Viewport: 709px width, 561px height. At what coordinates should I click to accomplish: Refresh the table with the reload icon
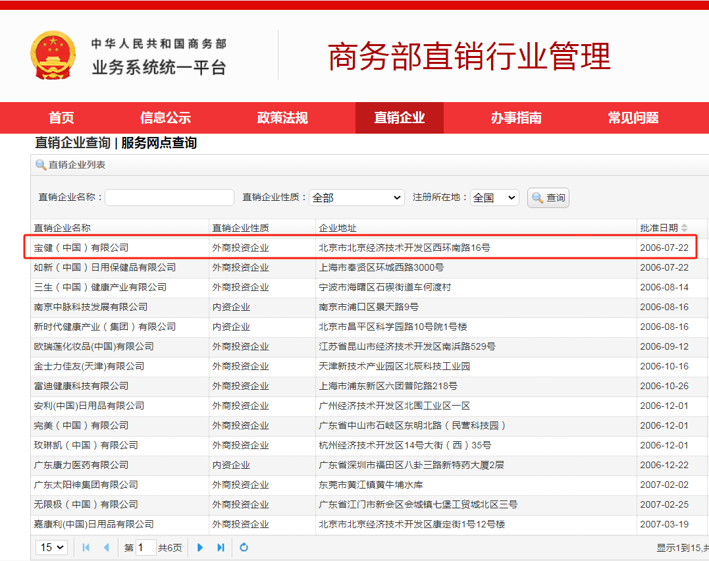(x=244, y=547)
